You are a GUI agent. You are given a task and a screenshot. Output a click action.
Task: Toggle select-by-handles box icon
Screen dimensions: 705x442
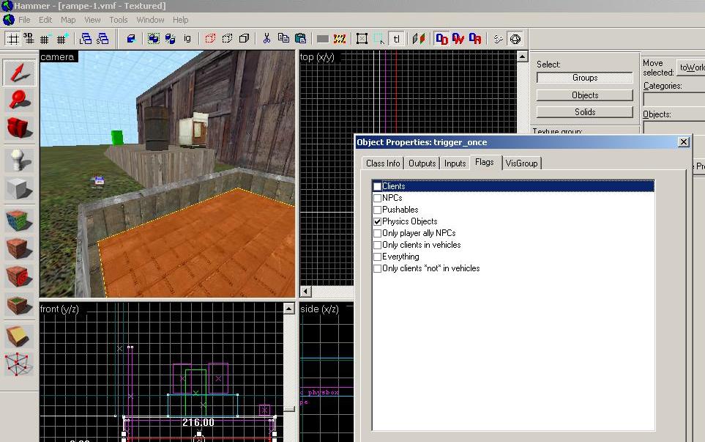pos(362,39)
